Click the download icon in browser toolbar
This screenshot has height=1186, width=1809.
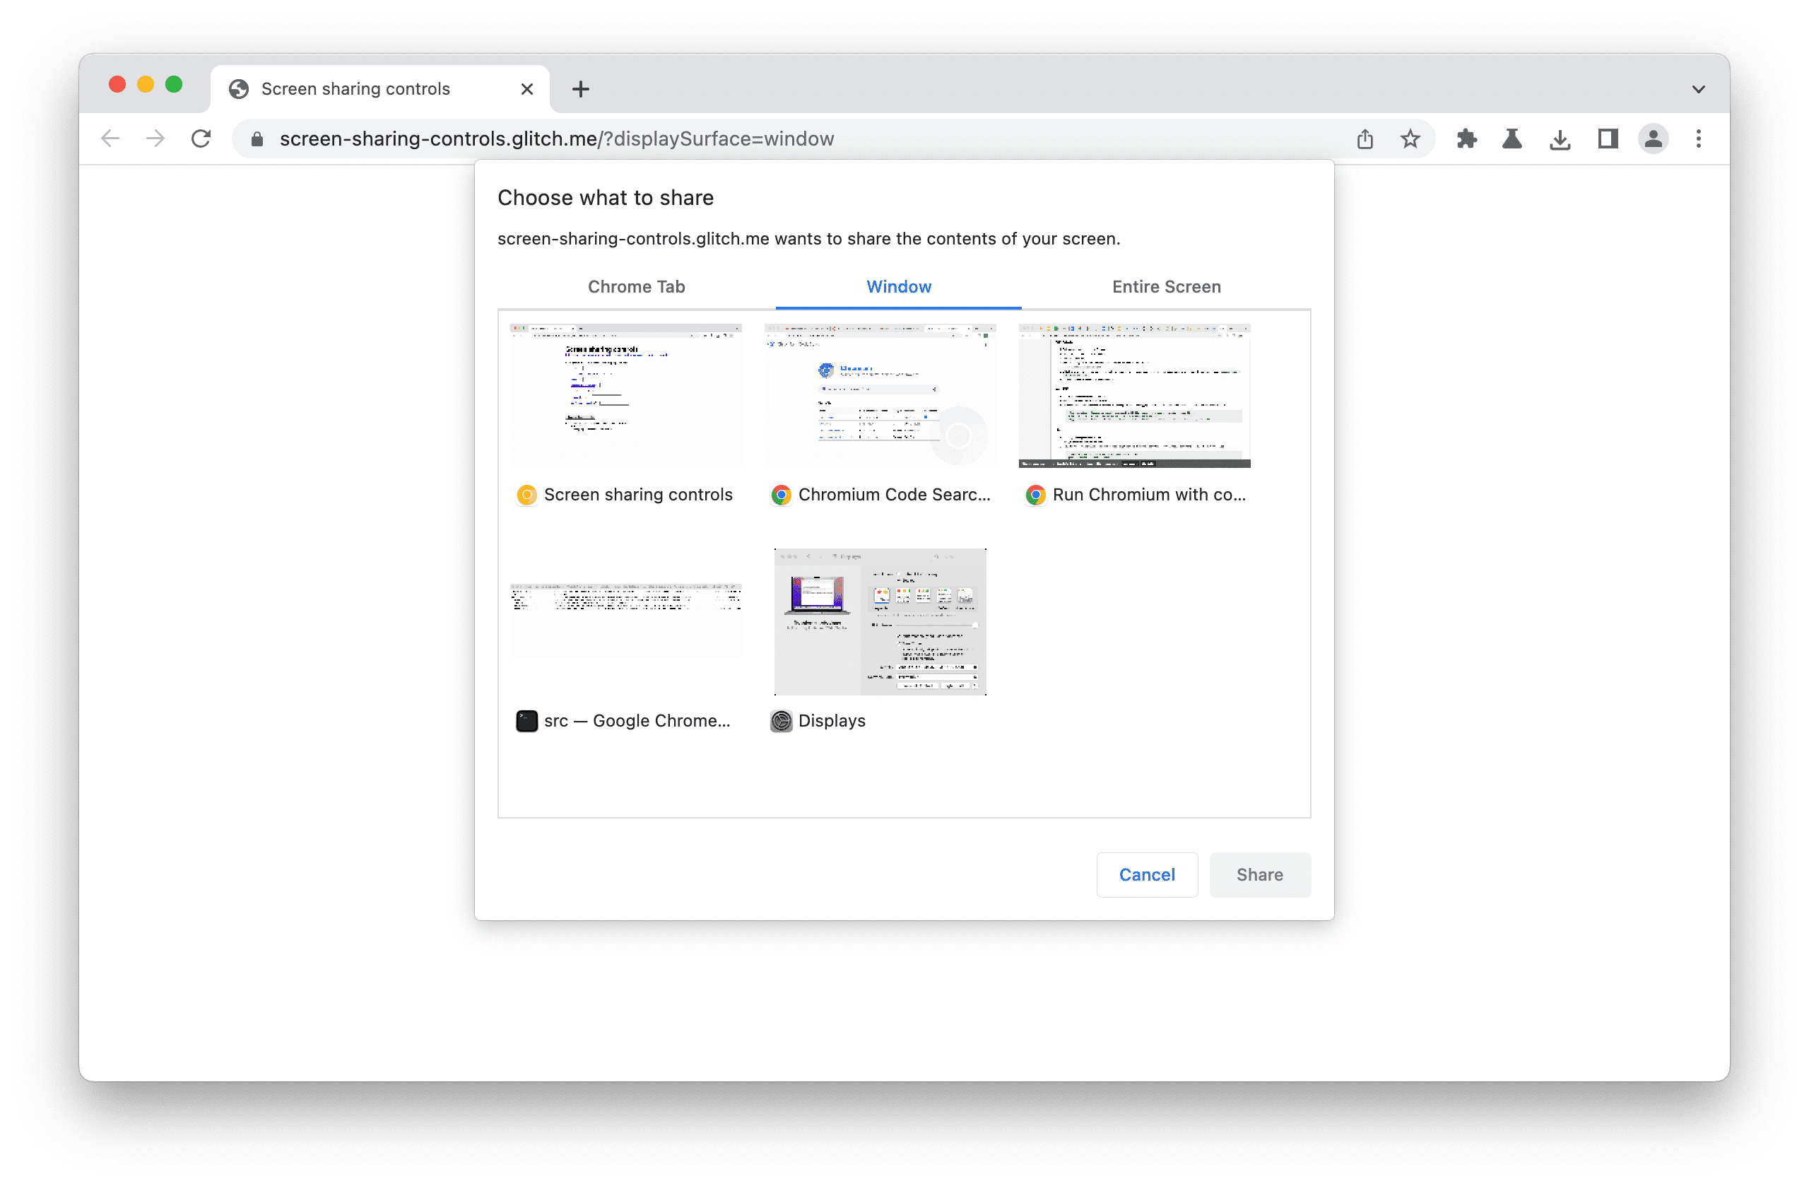1560,138
